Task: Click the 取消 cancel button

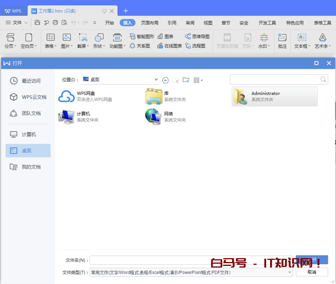Action: pos(312,272)
